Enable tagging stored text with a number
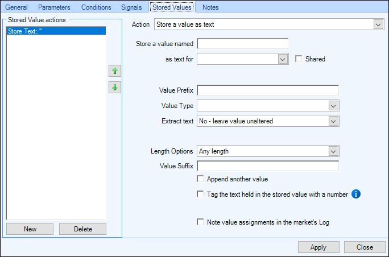 (x=200, y=194)
